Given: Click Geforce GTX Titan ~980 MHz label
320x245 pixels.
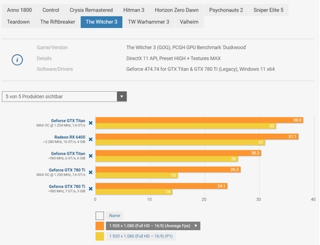Looking at the screenshot, I should [68, 154].
